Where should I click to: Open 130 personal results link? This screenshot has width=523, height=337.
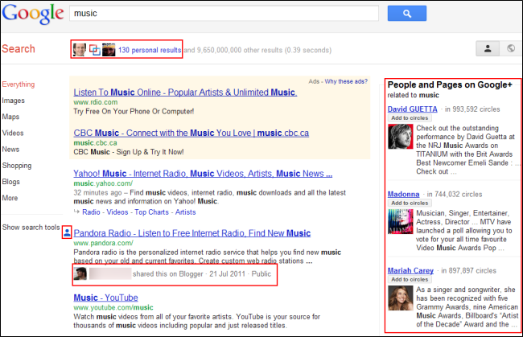coord(150,50)
